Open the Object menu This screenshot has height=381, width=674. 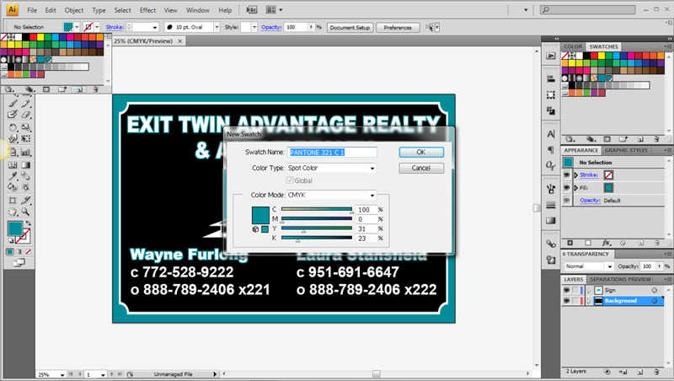point(74,10)
